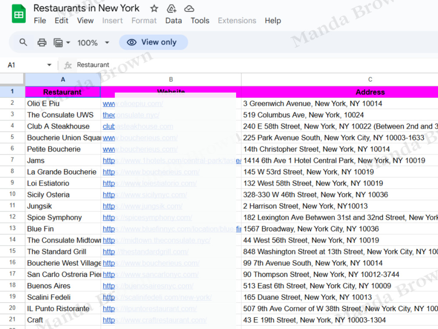Click the 3 Greenwich Avenue address cell
The image size is (438, 329).
(x=340, y=104)
